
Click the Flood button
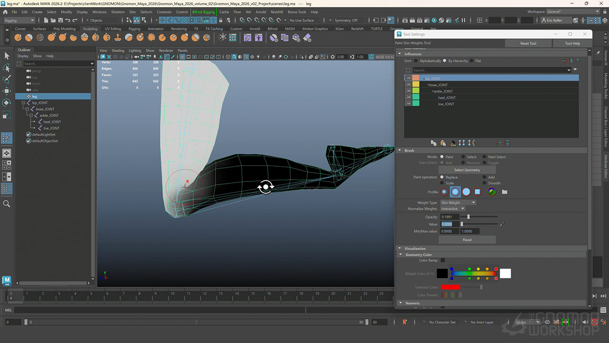coord(467,240)
